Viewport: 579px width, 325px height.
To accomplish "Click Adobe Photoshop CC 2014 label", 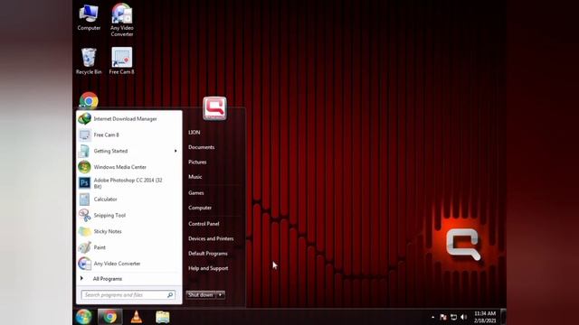I will click(128, 183).
